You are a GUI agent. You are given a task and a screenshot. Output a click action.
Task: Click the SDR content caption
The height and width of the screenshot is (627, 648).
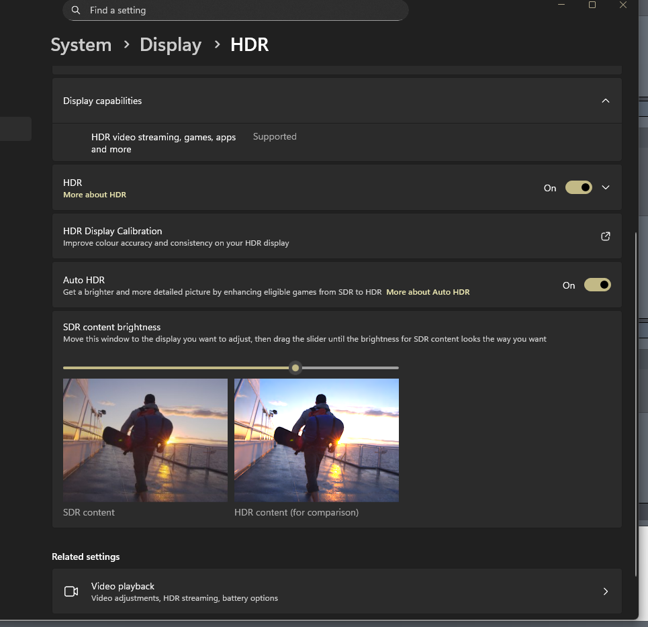pyautogui.click(x=89, y=512)
